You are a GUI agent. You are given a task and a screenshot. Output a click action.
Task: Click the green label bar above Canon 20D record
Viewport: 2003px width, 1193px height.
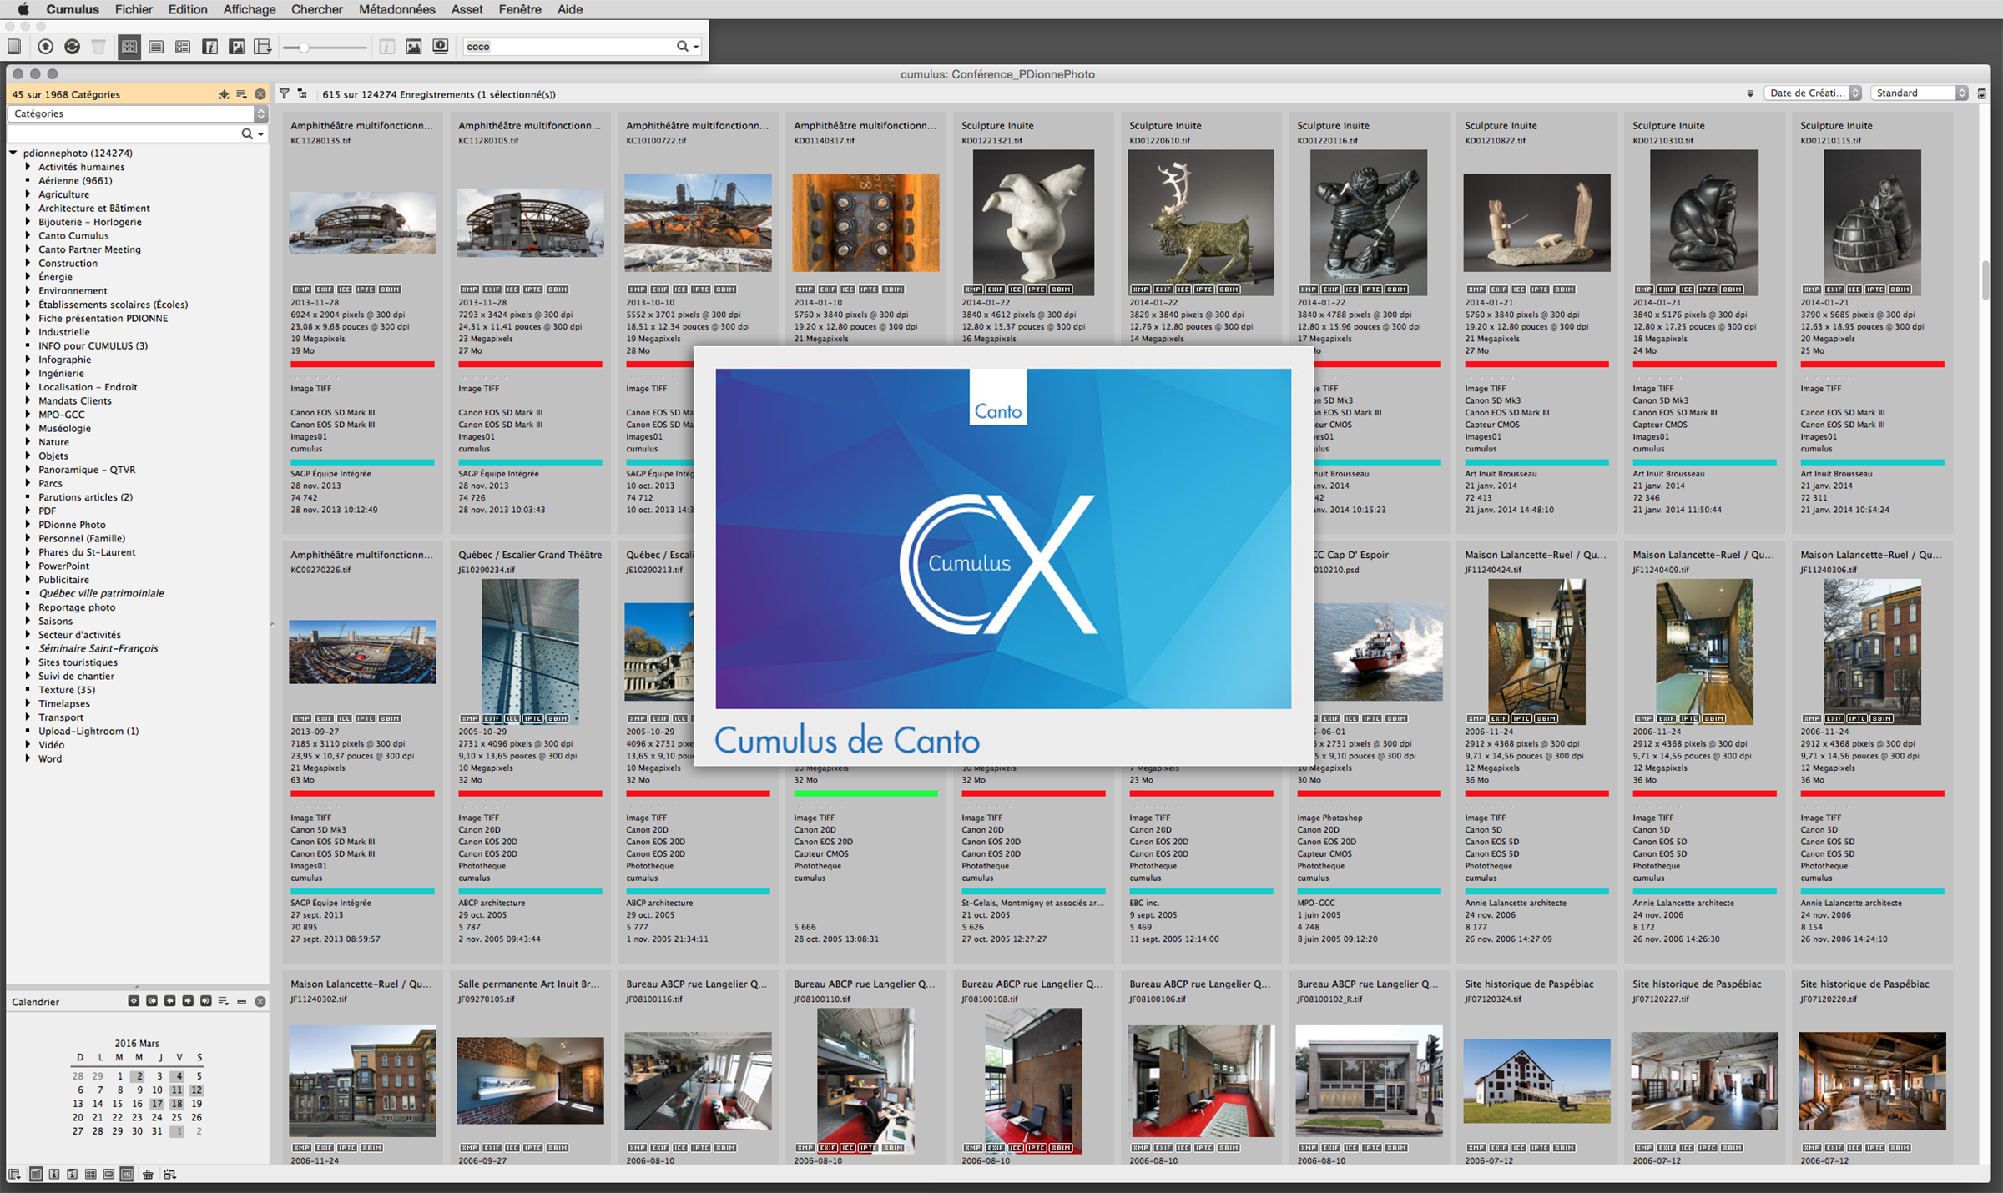pos(865,793)
